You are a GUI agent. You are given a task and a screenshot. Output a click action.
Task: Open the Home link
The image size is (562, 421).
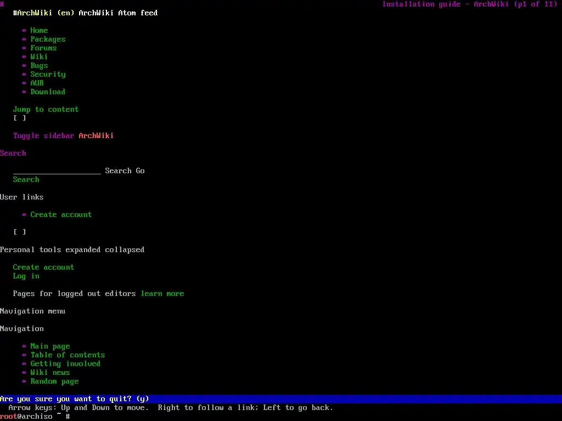(x=39, y=31)
